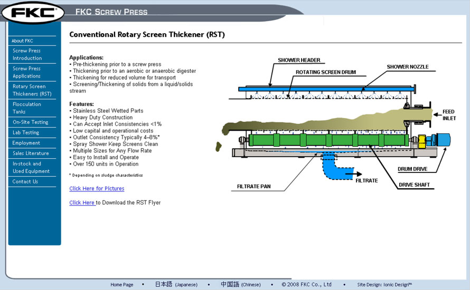The width and height of the screenshot is (470, 290).
Task: Click the 'Click Here for Pictures' link
Action: point(97,189)
